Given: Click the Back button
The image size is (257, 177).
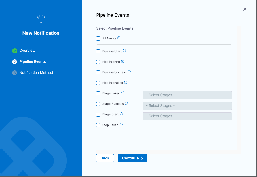Looking at the screenshot, I should click(x=105, y=158).
